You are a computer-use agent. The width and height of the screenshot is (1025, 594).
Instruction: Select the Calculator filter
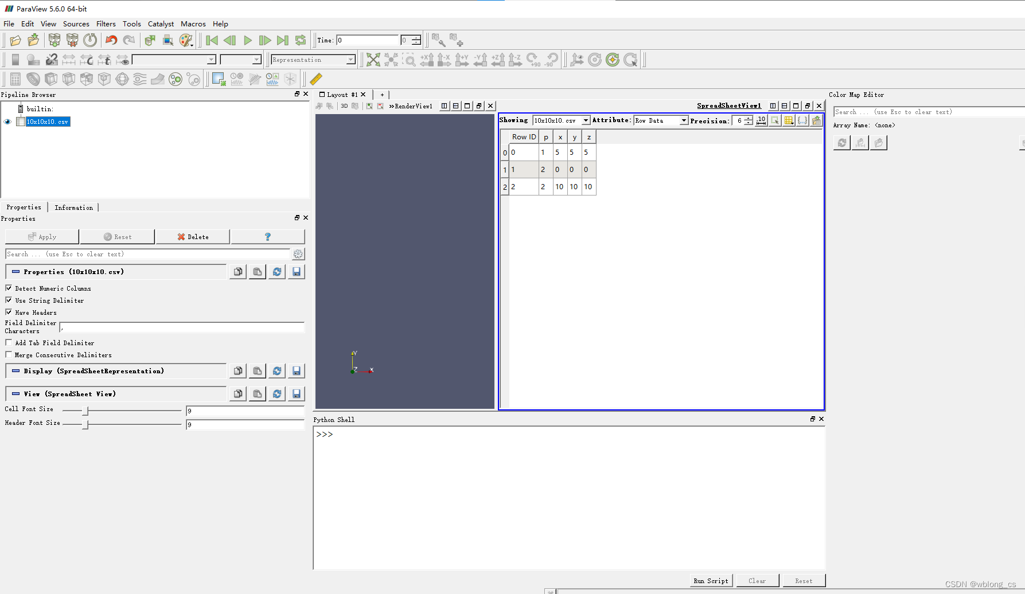pos(15,79)
